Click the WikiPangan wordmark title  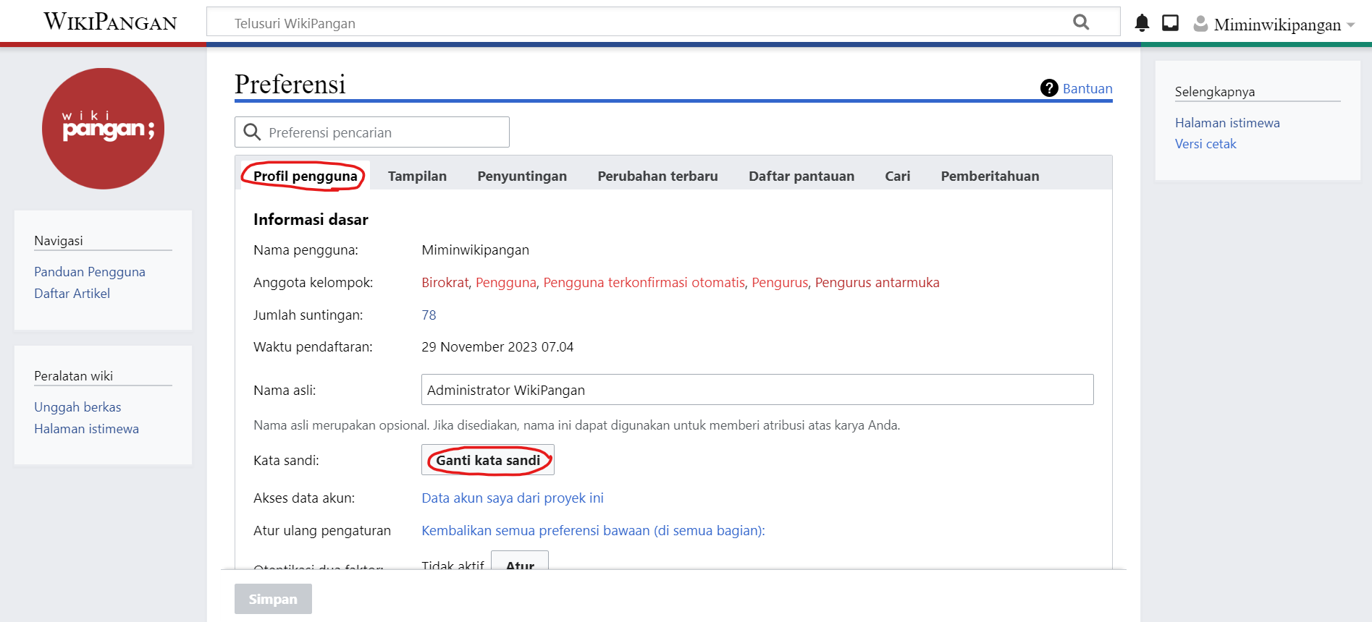[x=110, y=22]
